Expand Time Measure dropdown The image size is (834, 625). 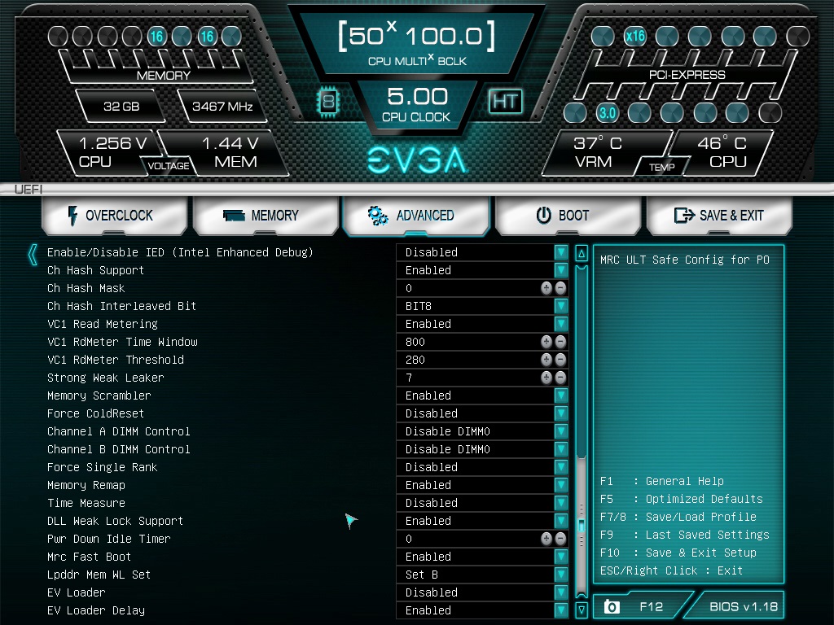(560, 503)
